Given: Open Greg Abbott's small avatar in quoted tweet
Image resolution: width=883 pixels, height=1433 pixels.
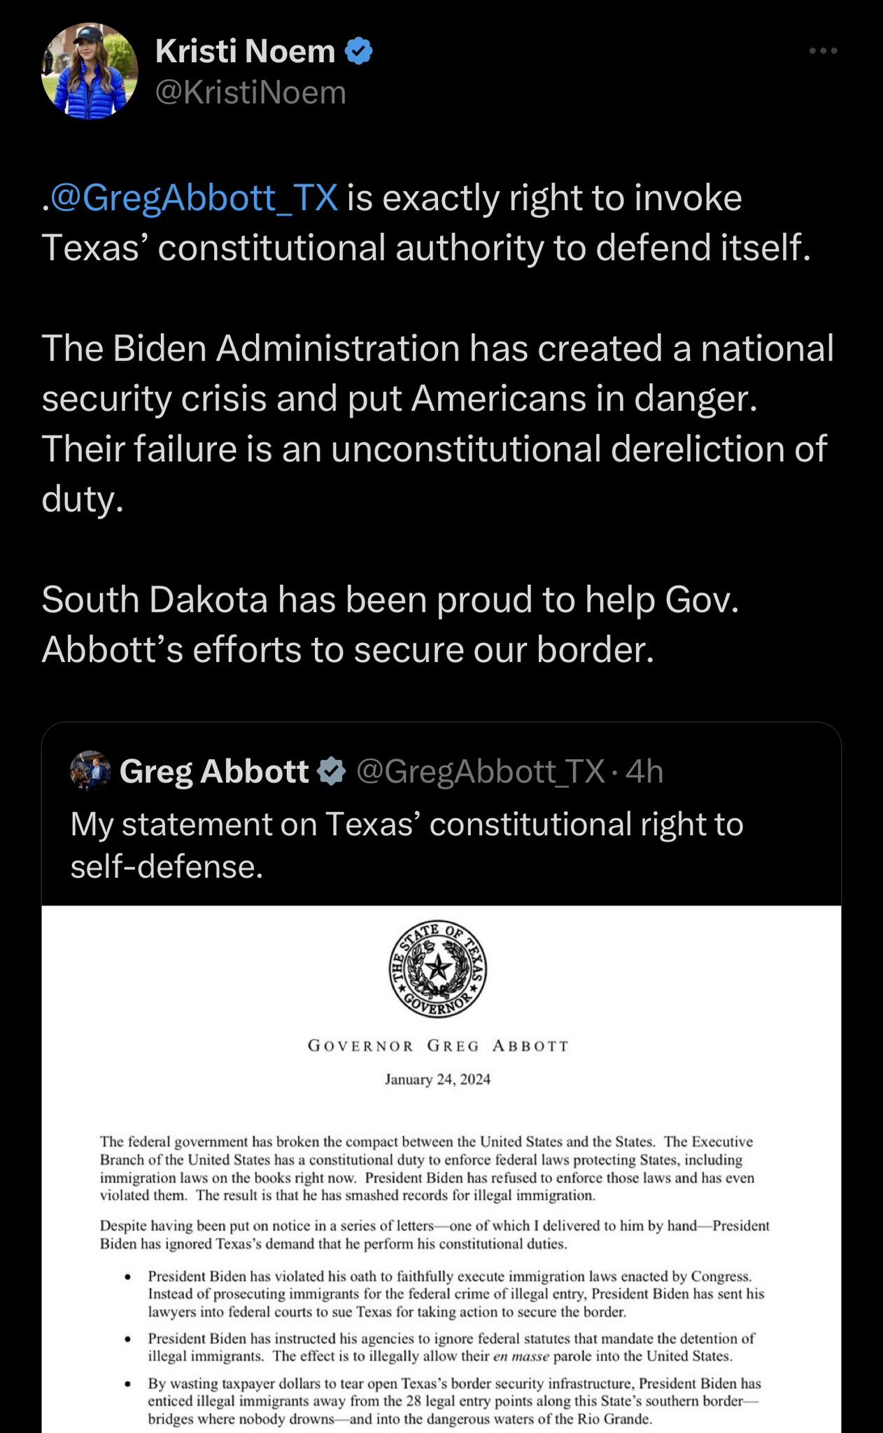Looking at the screenshot, I should click(x=91, y=771).
